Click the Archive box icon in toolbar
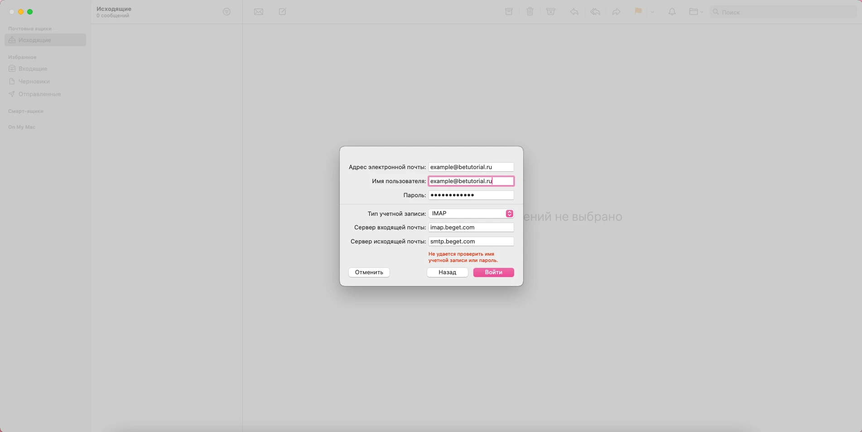This screenshot has height=432, width=862. (509, 12)
